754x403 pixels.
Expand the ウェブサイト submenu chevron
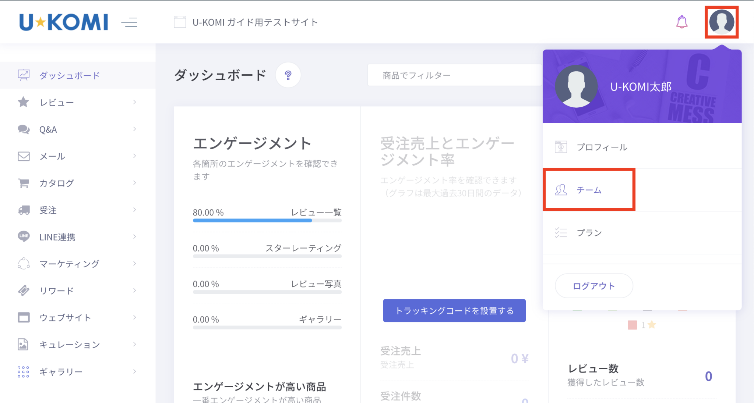[x=134, y=317]
